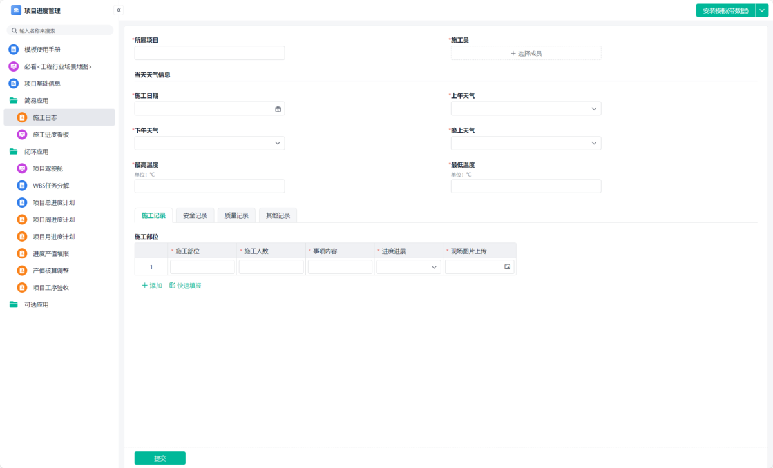Open the 下午天气 dropdown
Image resolution: width=773 pixels, height=468 pixels.
click(209, 143)
